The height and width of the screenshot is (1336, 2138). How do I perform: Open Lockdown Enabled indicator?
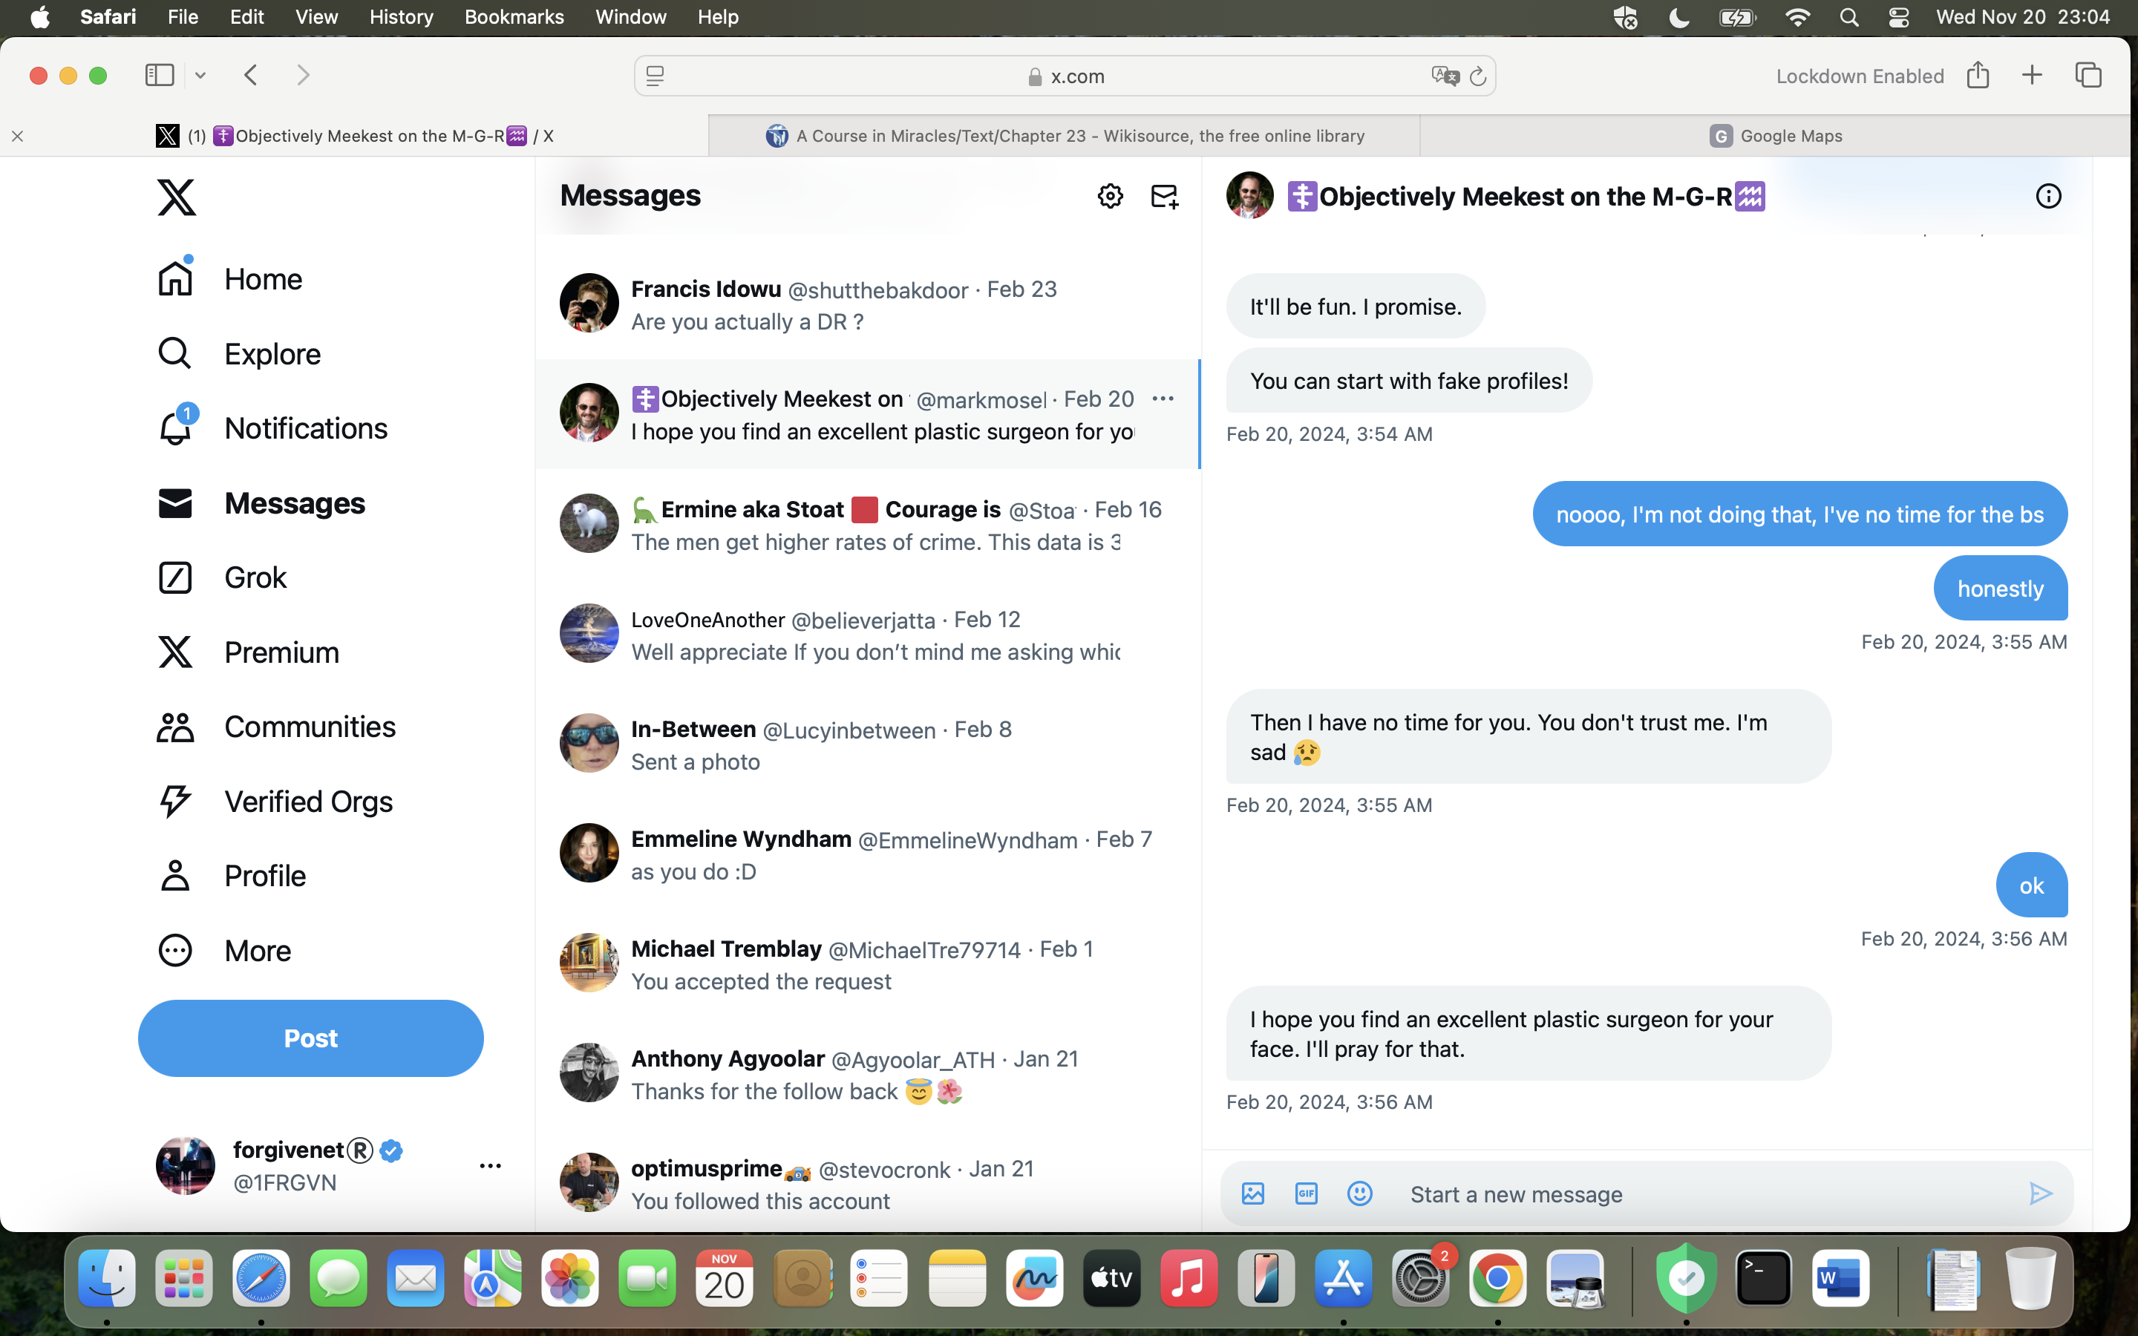pos(1860,76)
